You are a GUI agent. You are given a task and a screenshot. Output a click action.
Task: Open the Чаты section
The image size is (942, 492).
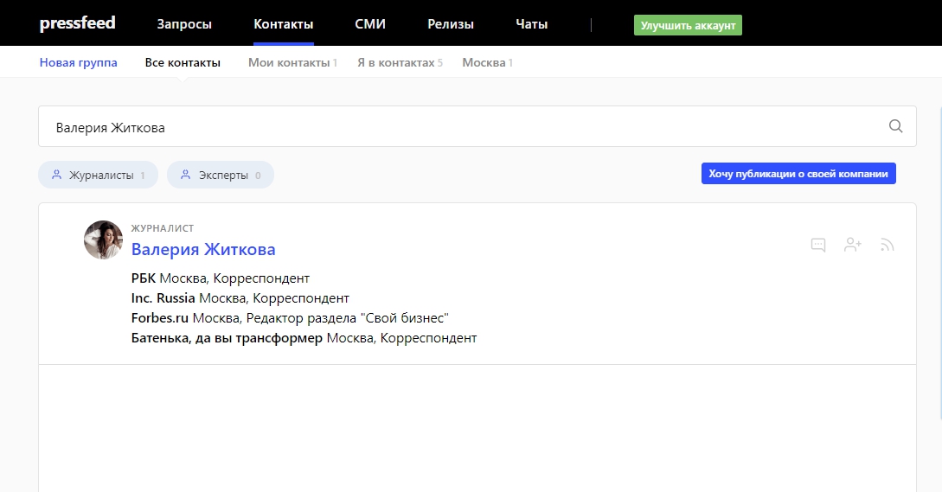coord(531,24)
